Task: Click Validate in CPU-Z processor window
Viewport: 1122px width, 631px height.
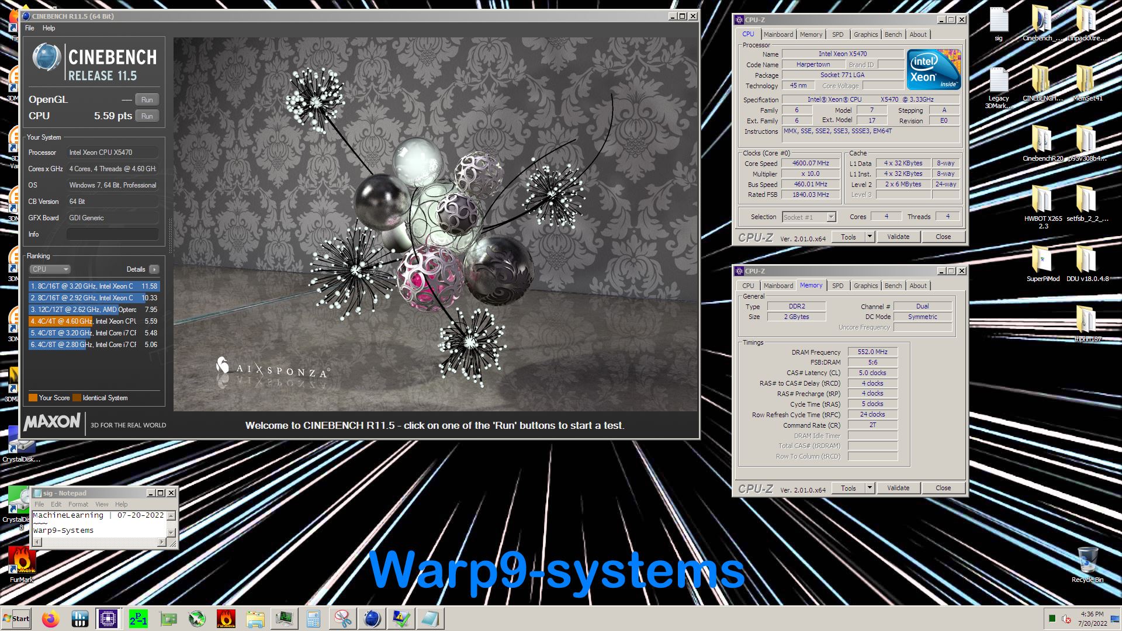Action: point(898,237)
